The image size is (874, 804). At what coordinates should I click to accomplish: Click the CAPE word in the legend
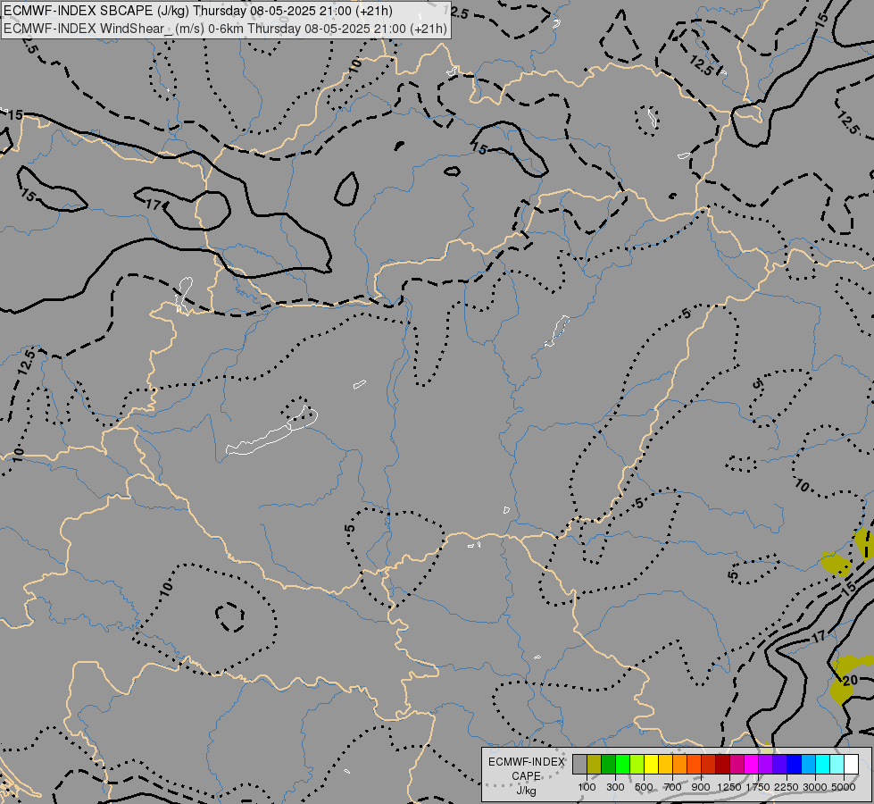pyautogui.click(x=526, y=776)
